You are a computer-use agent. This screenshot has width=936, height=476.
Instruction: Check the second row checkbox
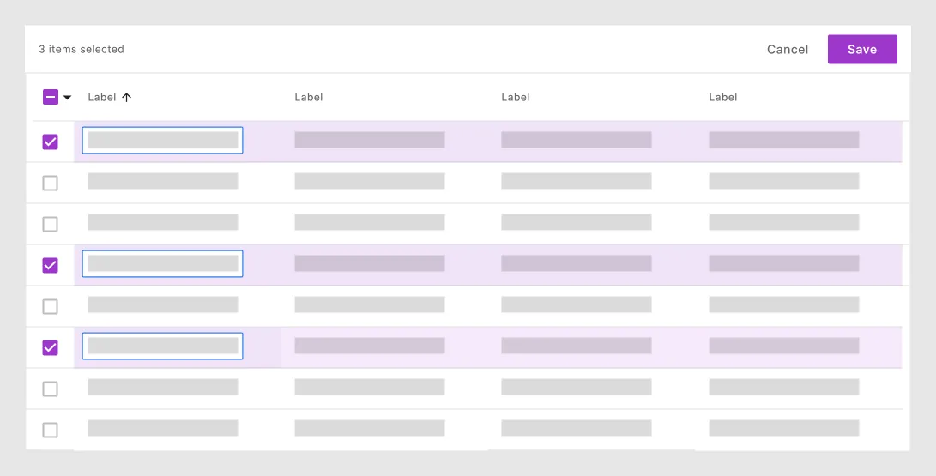click(51, 183)
